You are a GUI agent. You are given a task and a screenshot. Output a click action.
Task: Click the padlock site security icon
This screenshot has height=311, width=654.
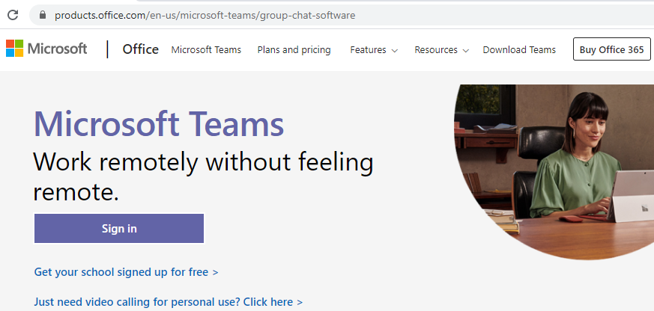pos(43,15)
